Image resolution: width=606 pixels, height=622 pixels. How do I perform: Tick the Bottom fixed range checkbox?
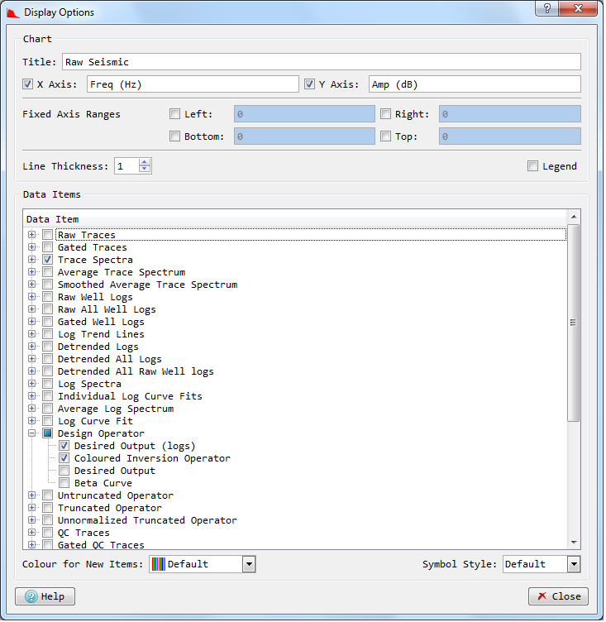click(175, 136)
